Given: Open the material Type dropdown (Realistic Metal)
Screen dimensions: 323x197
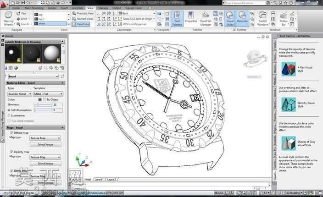Looking at the screenshot, I should coord(20,94).
